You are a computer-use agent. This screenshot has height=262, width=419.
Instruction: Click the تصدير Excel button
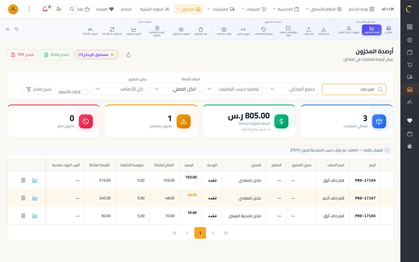pyautogui.click(x=56, y=55)
